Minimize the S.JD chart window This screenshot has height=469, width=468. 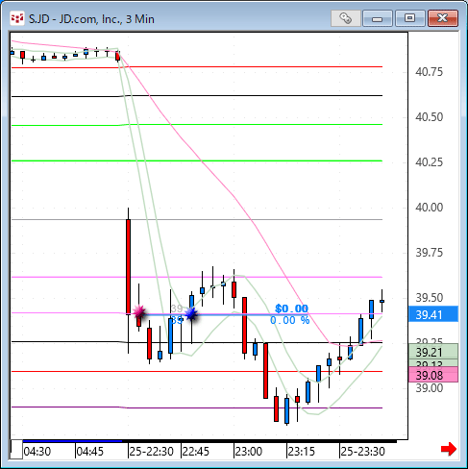click(x=378, y=18)
